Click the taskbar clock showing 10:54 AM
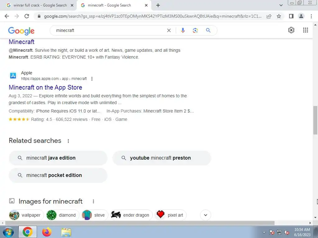 (302, 232)
